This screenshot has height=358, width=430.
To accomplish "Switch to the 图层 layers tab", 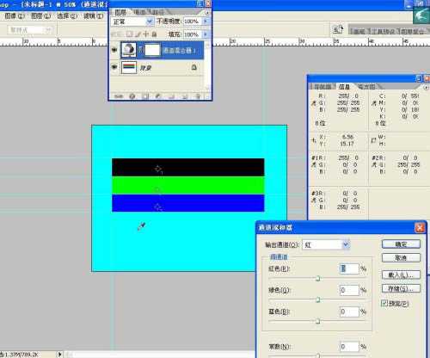I will click(x=120, y=12).
